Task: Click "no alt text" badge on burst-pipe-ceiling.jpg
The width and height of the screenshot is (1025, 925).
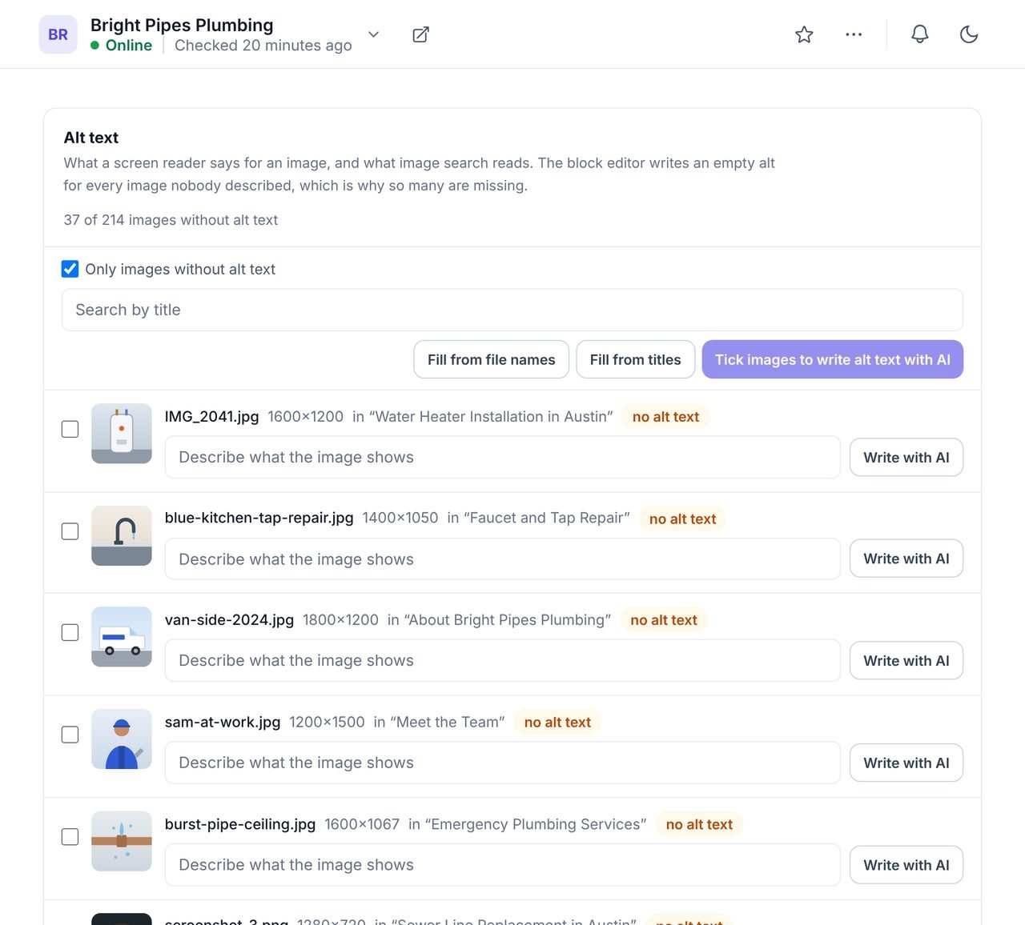Action: 699,824
